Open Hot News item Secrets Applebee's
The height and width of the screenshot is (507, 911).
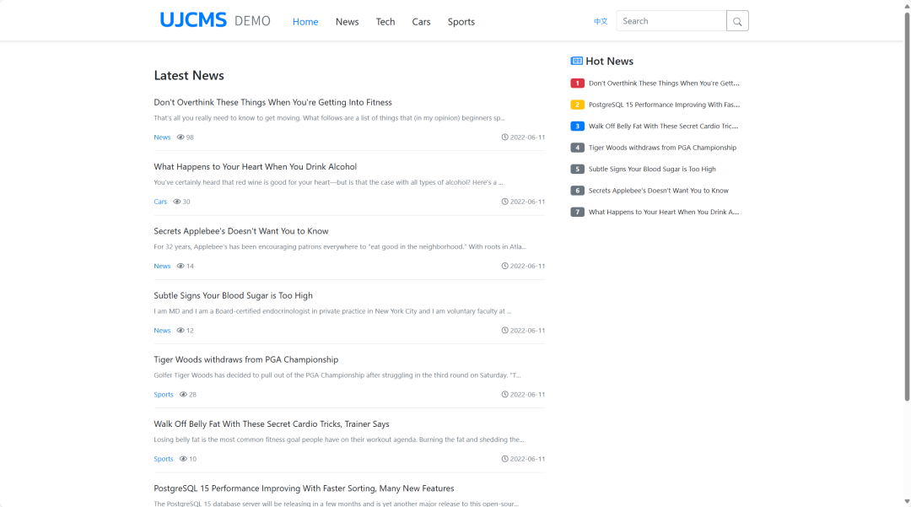pyautogui.click(x=658, y=191)
